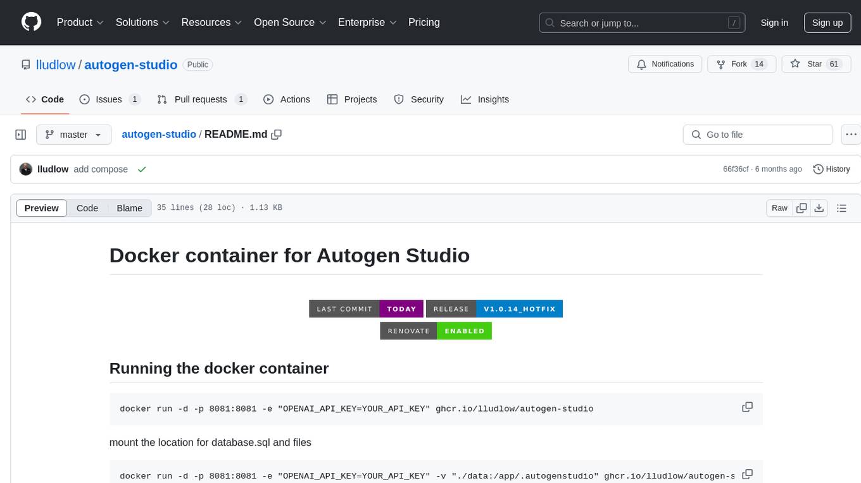
Task: Open the Product menu
Action: click(80, 22)
